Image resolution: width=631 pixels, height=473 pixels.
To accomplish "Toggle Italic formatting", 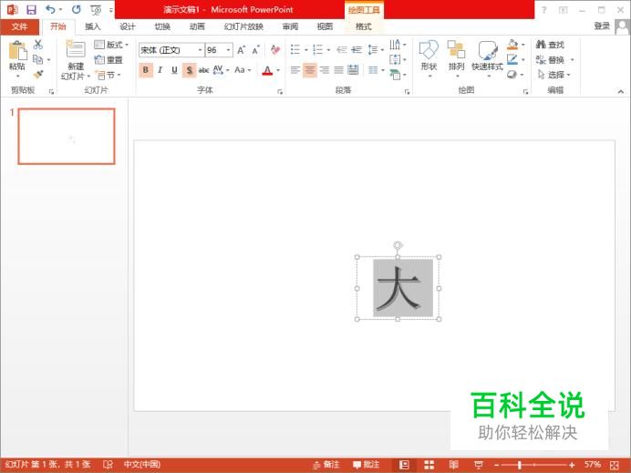I will 160,70.
